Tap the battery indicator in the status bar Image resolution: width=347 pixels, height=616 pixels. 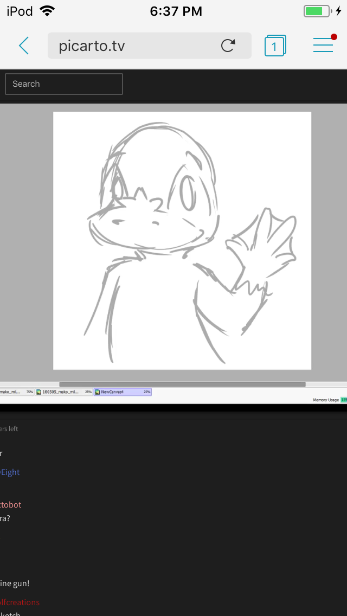[317, 11]
